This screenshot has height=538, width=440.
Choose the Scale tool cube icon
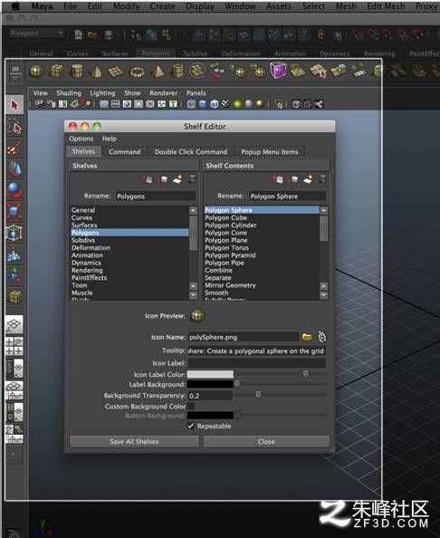(x=14, y=211)
